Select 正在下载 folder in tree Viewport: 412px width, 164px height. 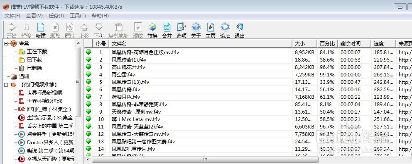[37, 52]
